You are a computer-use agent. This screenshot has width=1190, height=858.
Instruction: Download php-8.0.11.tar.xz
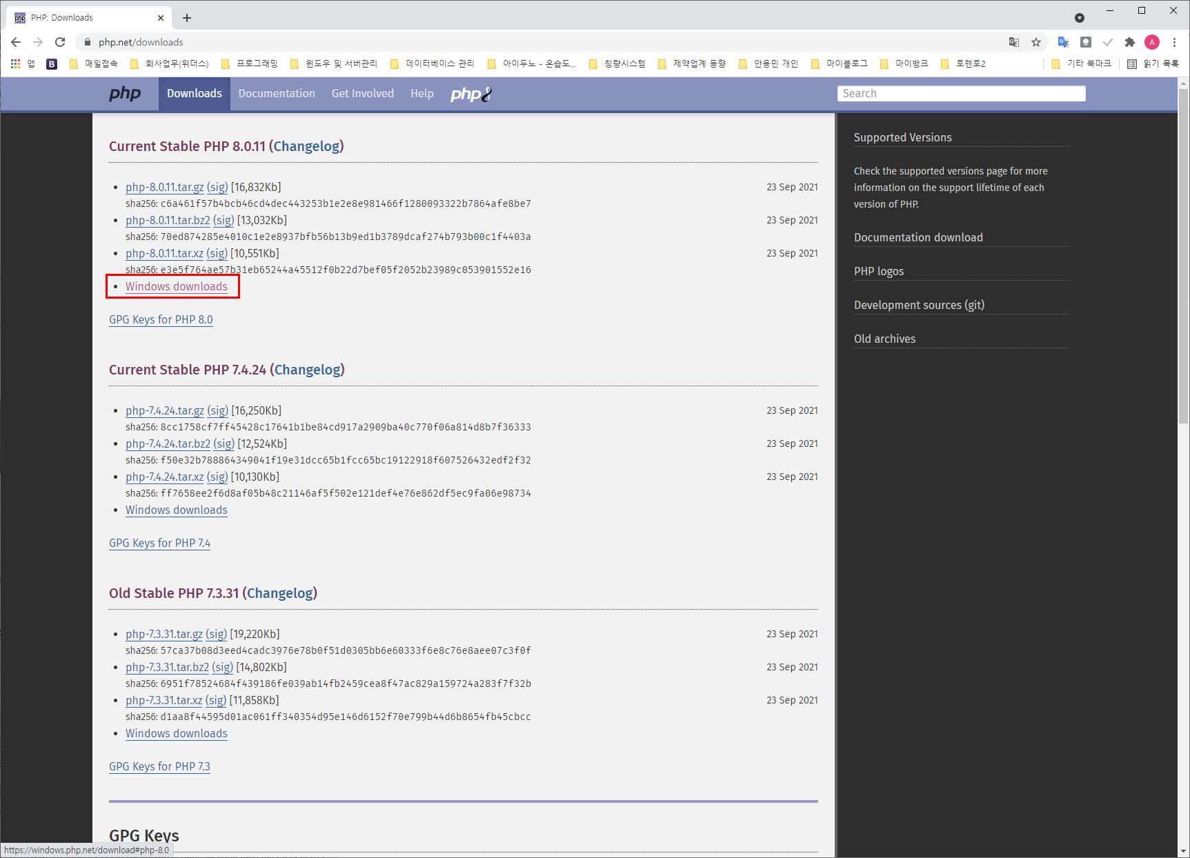pos(164,253)
